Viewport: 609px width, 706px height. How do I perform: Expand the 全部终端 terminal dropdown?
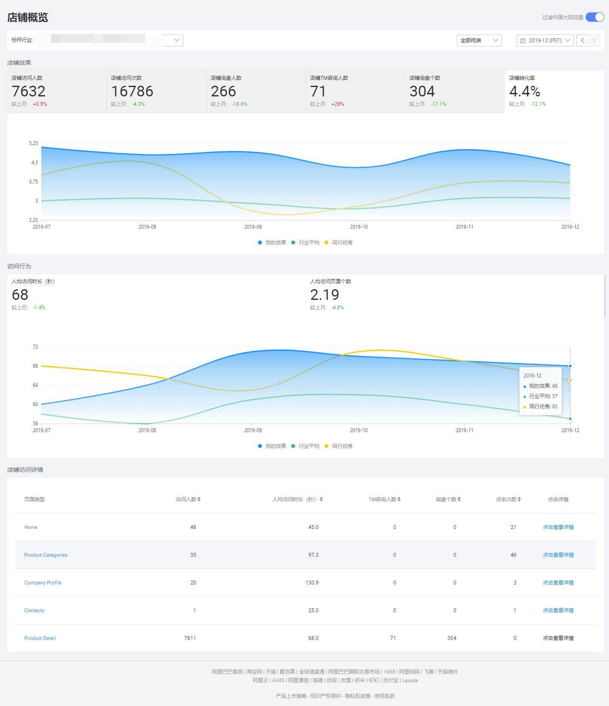[479, 41]
